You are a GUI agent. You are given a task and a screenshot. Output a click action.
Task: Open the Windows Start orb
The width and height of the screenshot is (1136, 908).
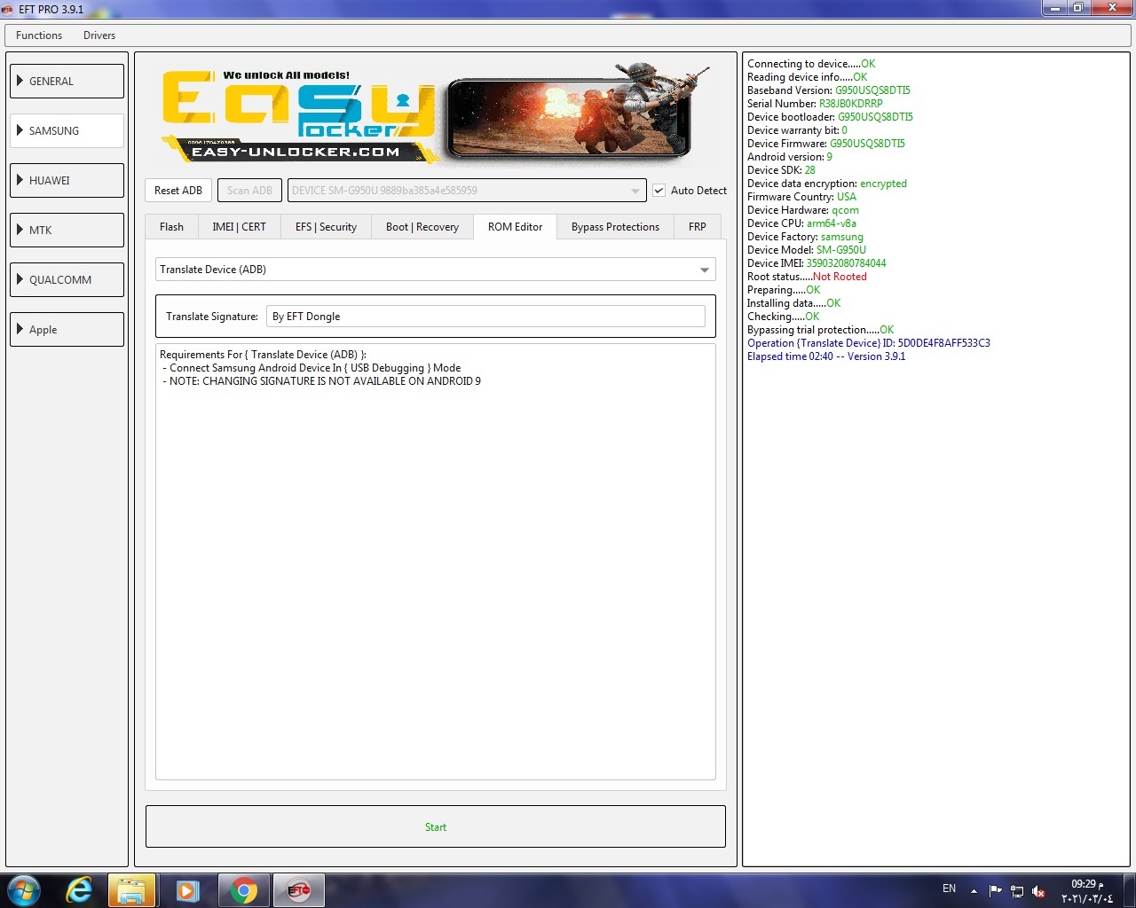(24, 889)
